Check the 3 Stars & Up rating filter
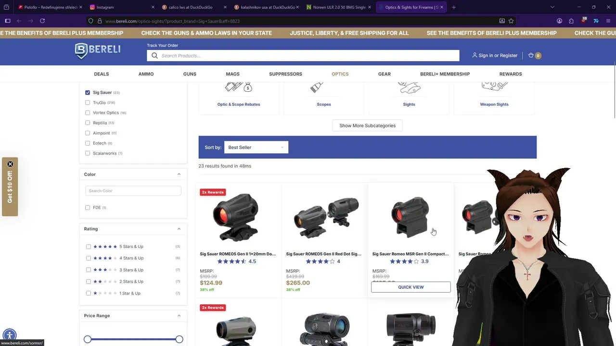Image resolution: width=616 pixels, height=346 pixels. tap(89, 270)
